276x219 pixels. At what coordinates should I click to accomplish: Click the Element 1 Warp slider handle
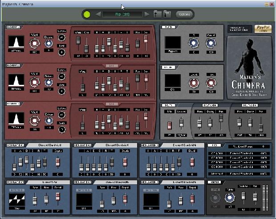78,40
